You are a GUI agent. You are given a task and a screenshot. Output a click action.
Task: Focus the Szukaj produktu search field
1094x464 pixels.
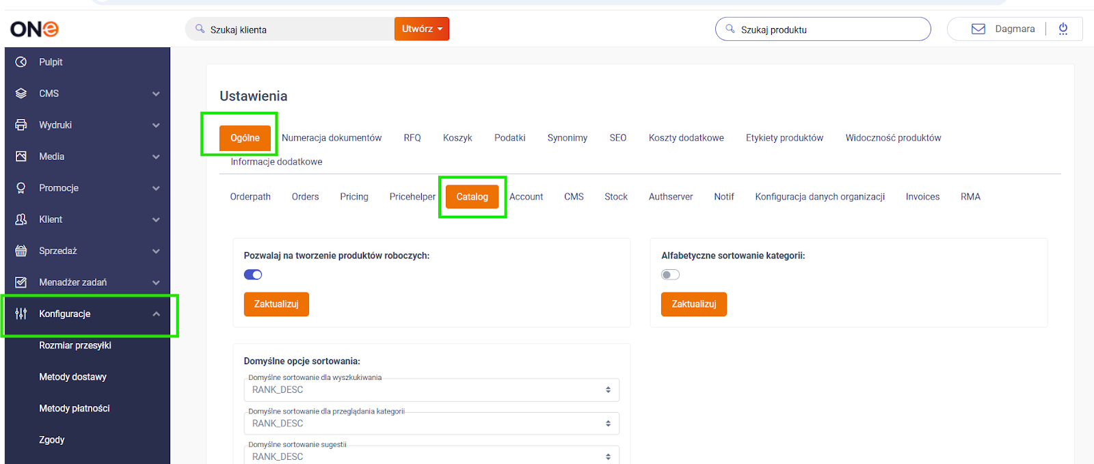click(823, 29)
